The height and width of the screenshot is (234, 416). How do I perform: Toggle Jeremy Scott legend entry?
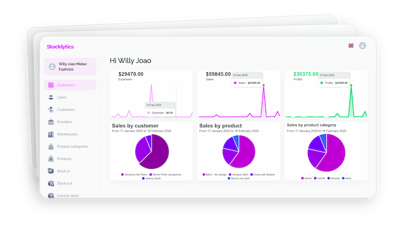pyautogui.click(x=152, y=178)
